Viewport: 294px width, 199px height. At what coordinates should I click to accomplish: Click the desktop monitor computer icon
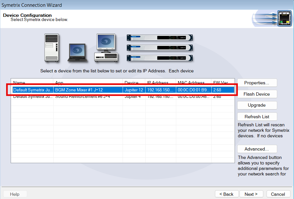point(106,48)
